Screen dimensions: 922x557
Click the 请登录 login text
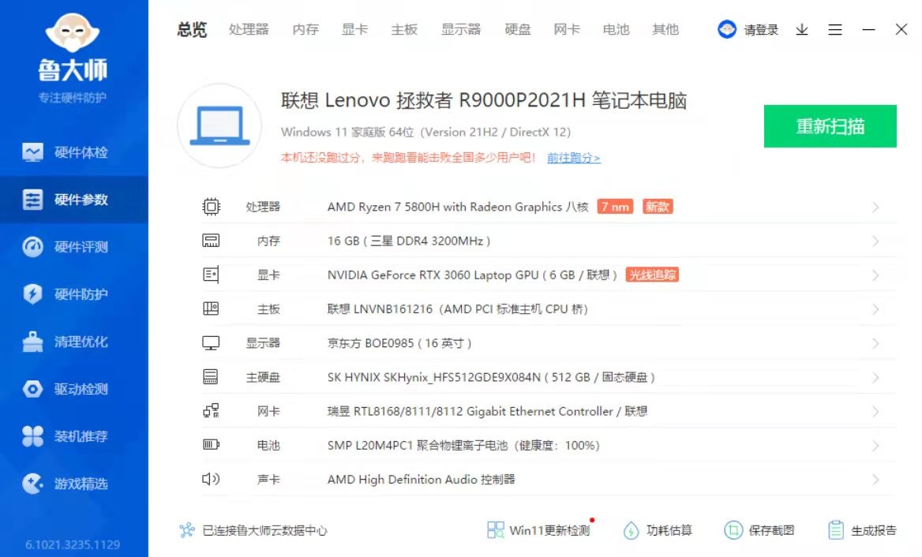pos(761,29)
